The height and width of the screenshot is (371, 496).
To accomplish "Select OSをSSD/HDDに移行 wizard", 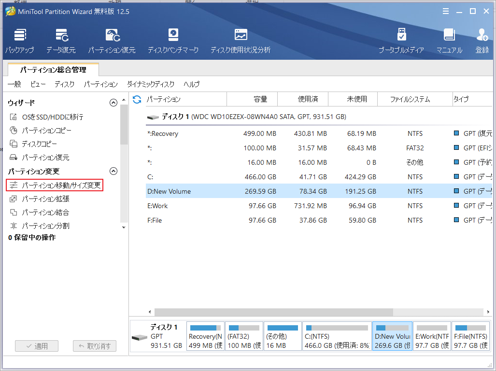I will tap(46, 117).
